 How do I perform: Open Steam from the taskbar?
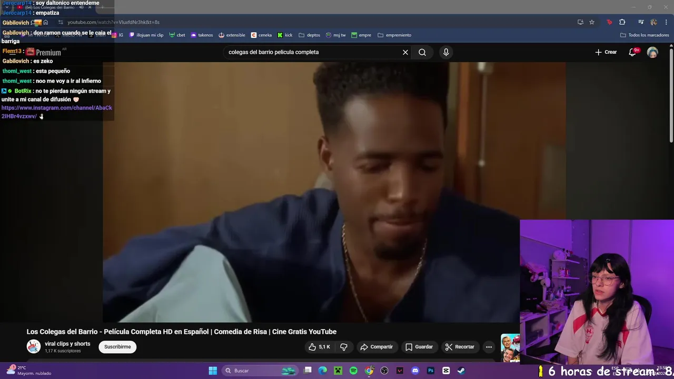tap(461, 371)
